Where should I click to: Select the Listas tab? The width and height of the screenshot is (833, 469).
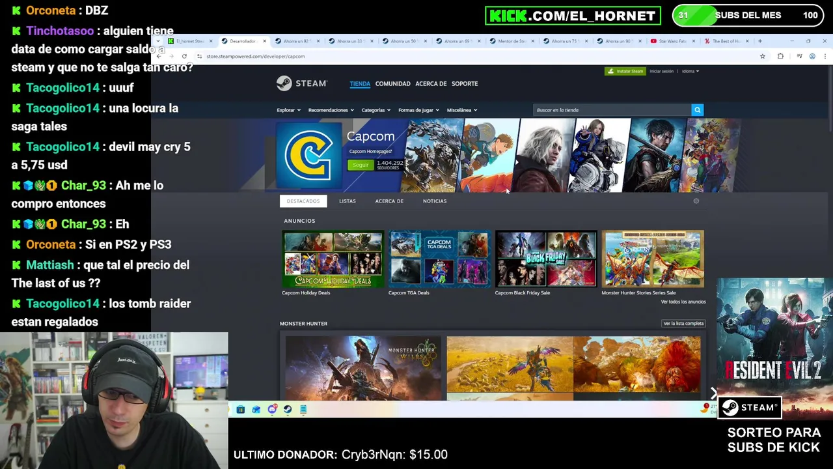348,201
